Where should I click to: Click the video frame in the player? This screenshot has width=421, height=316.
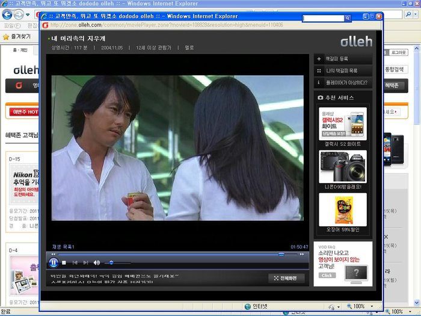tap(177, 148)
